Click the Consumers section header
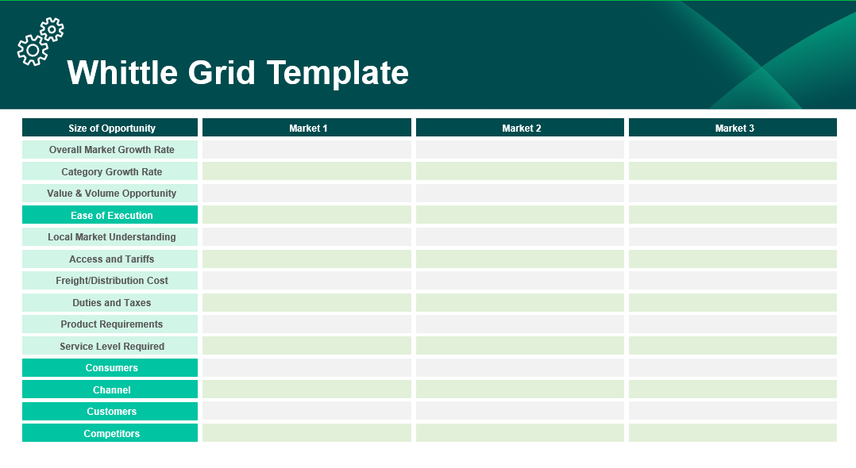The width and height of the screenshot is (856, 468). 110,367
